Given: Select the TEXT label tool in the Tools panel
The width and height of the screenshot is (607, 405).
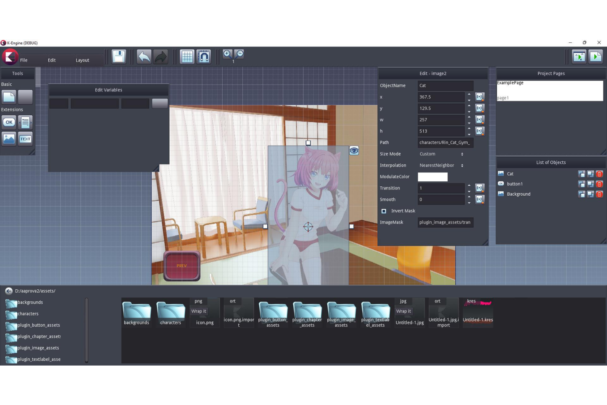Looking at the screenshot, I should coord(25,139).
